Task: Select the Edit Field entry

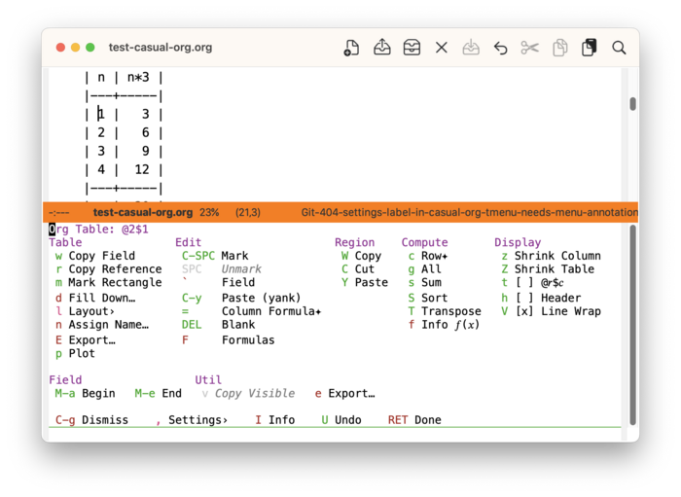Action: tap(218, 283)
